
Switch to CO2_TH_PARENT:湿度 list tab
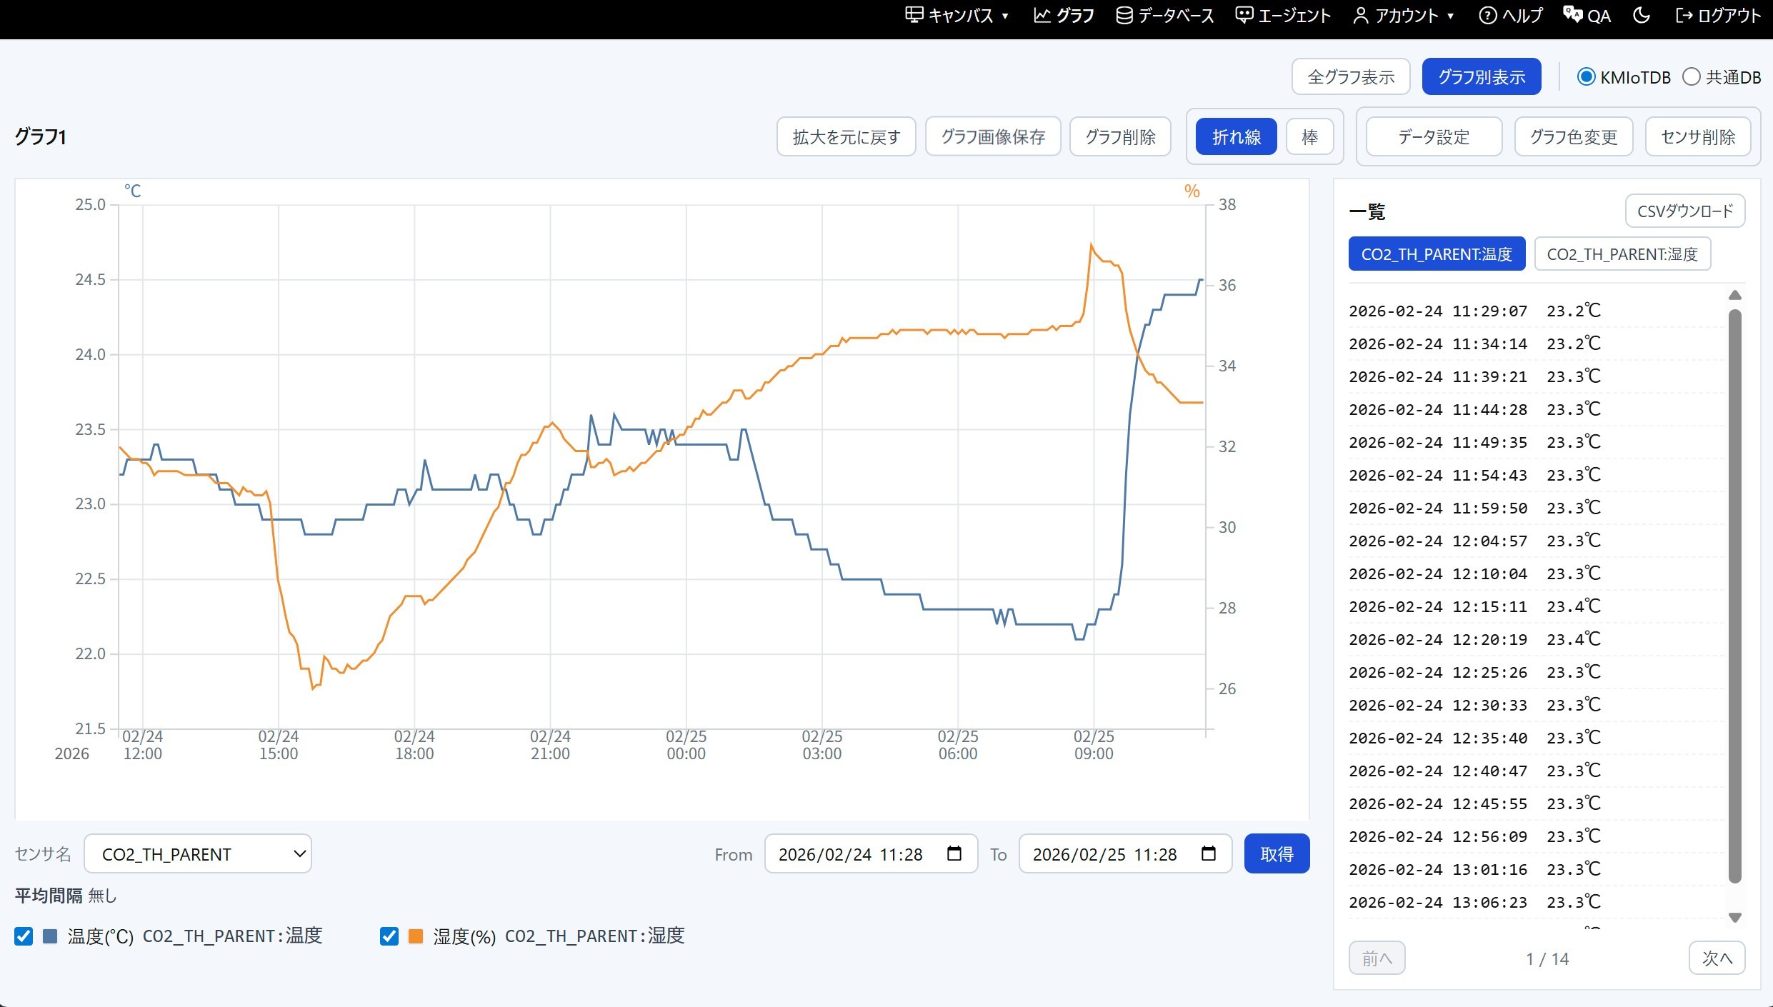[x=1622, y=254]
